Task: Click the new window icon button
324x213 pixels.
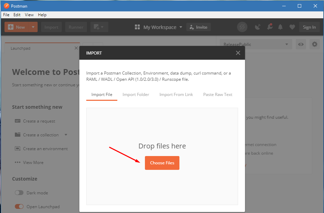Action: 99,27
